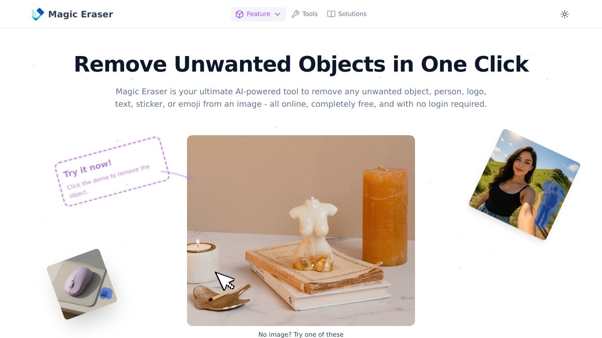602x338 pixels.
Task: Open the Feature menu
Action: click(258, 14)
